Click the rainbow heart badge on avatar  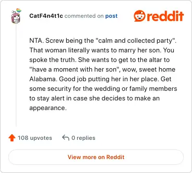coord(19,11)
